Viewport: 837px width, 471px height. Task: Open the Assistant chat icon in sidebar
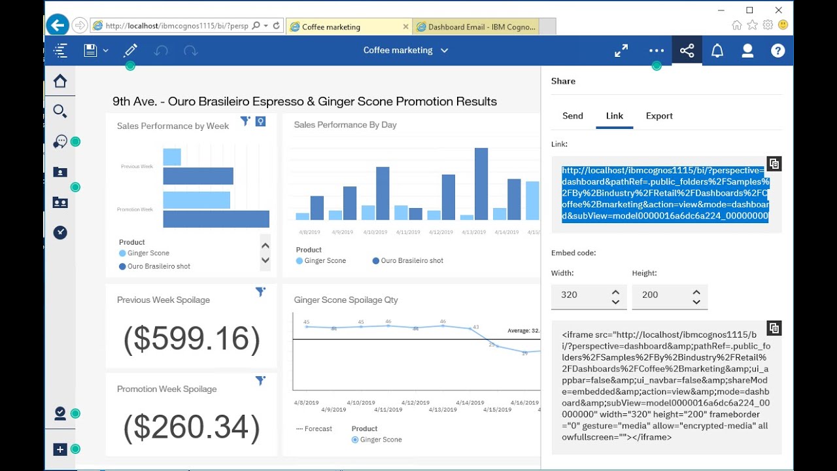point(60,141)
